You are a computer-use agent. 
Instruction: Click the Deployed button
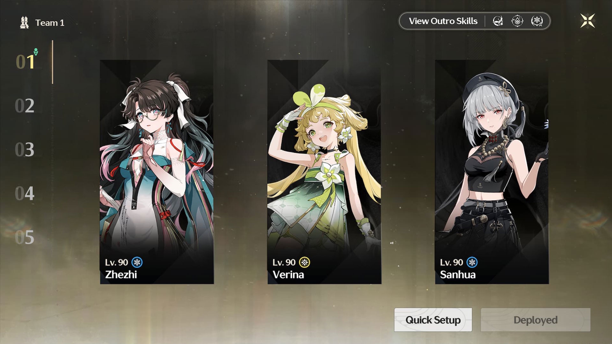535,320
